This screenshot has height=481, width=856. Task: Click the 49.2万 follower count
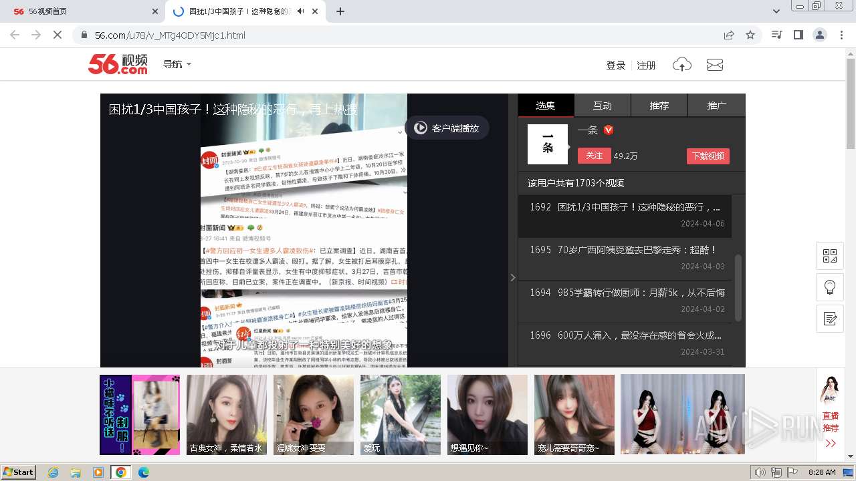click(x=625, y=156)
